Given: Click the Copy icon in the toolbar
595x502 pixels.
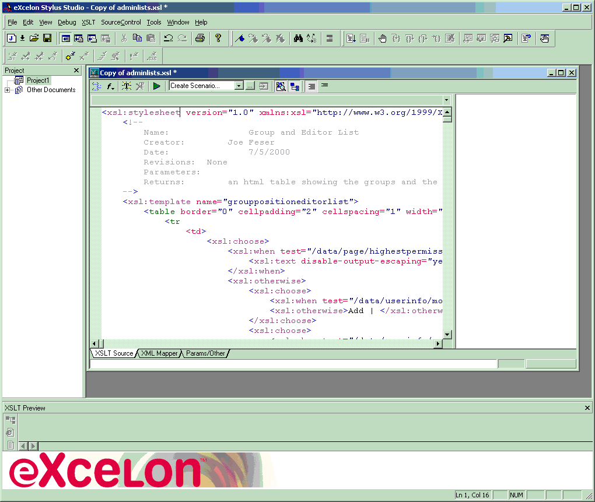Looking at the screenshot, I should click(x=137, y=38).
